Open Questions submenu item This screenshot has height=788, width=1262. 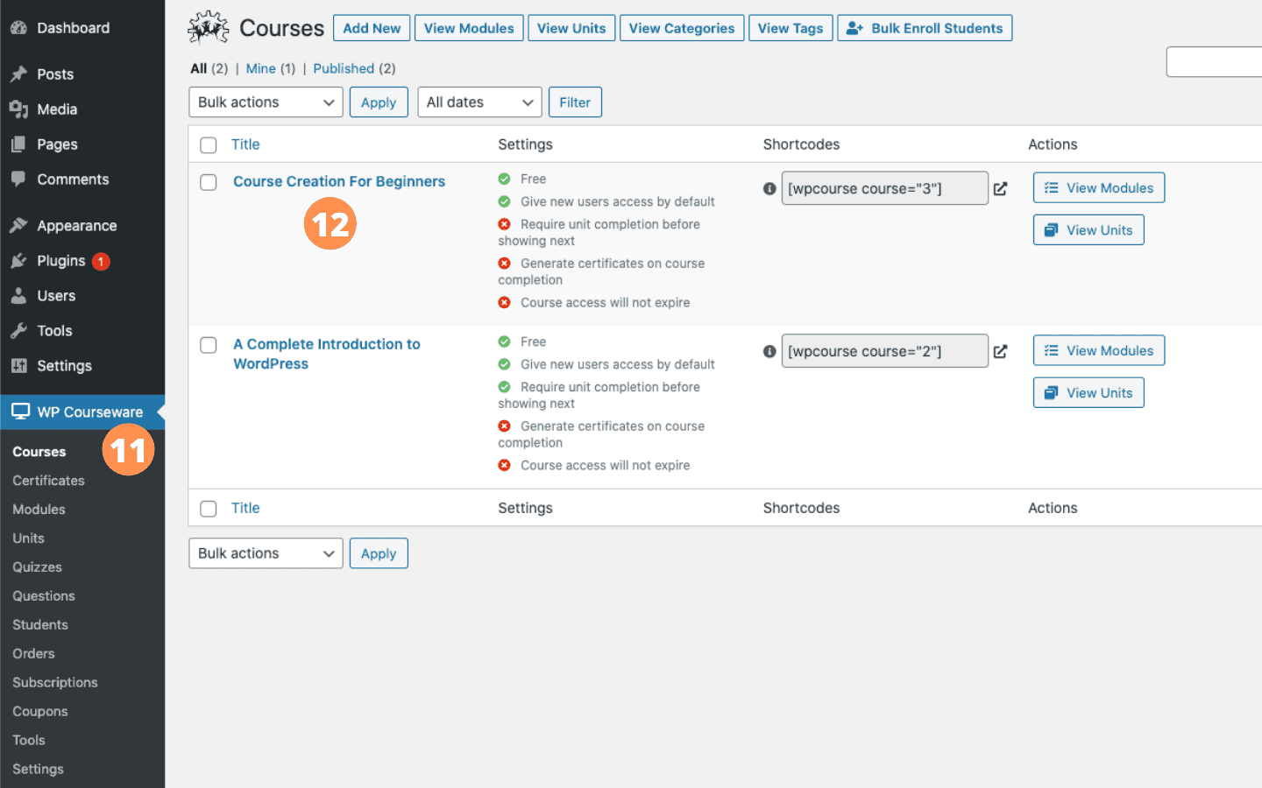pyautogui.click(x=44, y=596)
